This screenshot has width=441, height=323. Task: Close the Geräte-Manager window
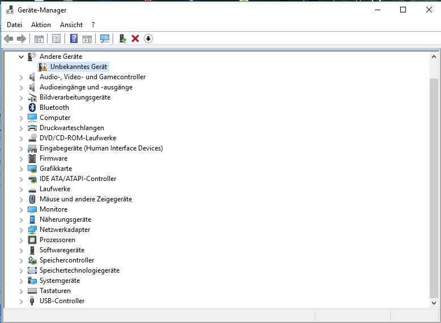point(429,10)
